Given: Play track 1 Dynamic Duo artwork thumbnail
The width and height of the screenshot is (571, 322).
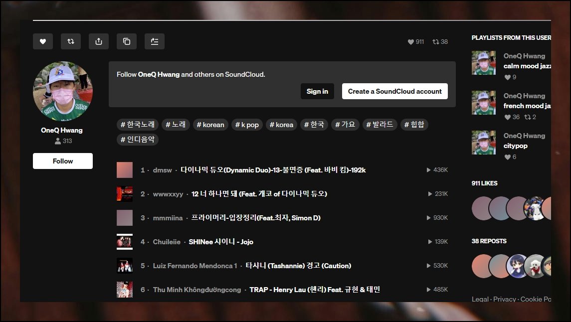Looking at the screenshot, I should 125,170.
